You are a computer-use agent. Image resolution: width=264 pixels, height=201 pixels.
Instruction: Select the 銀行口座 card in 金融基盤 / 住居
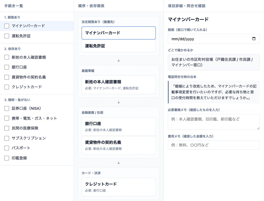tap(119, 126)
